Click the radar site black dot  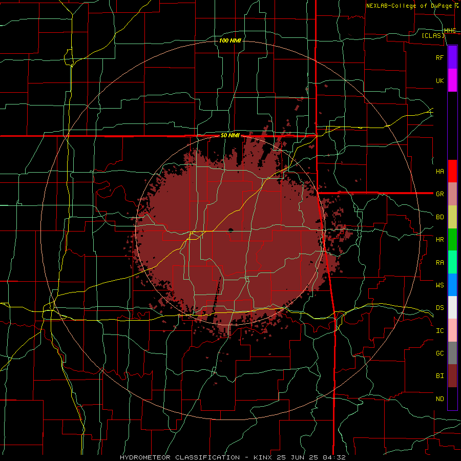coord(230,230)
